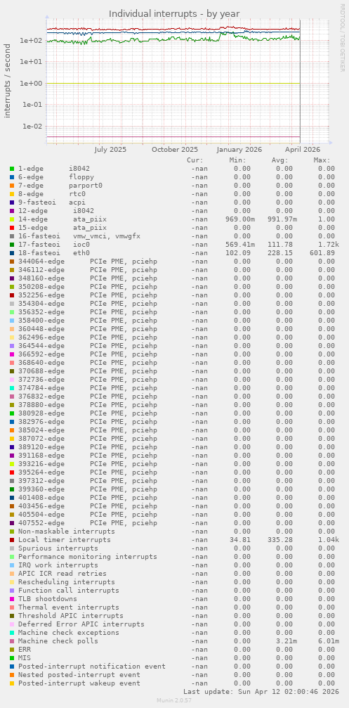The height and width of the screenshot is (708, 349).
Task: Click the April 2026 x-axis label
Action: pyautogui.click(x=303, y=150)
